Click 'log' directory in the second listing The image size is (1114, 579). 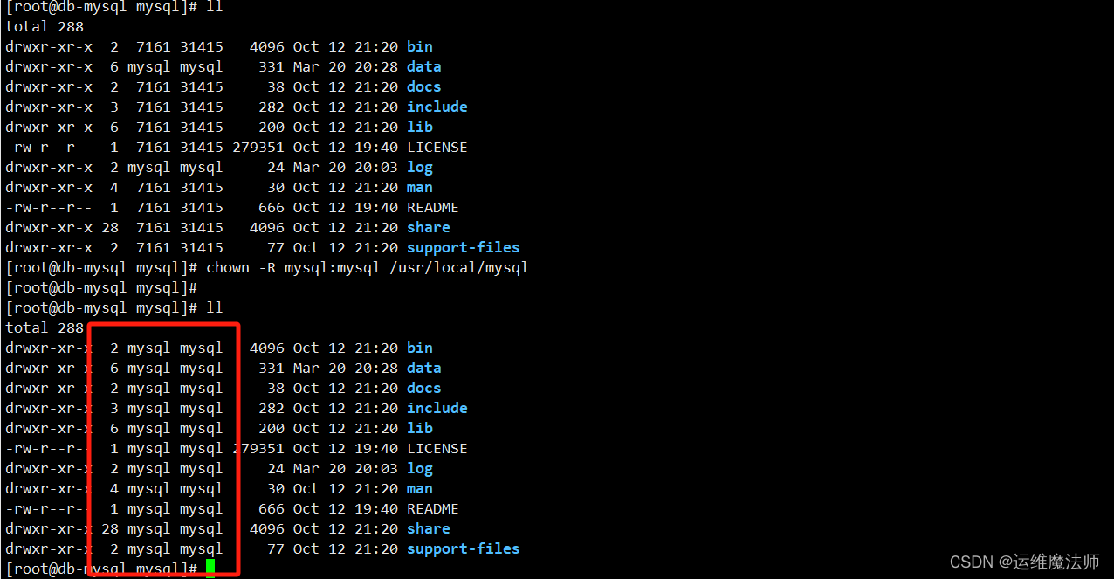(x=419, y=468)
